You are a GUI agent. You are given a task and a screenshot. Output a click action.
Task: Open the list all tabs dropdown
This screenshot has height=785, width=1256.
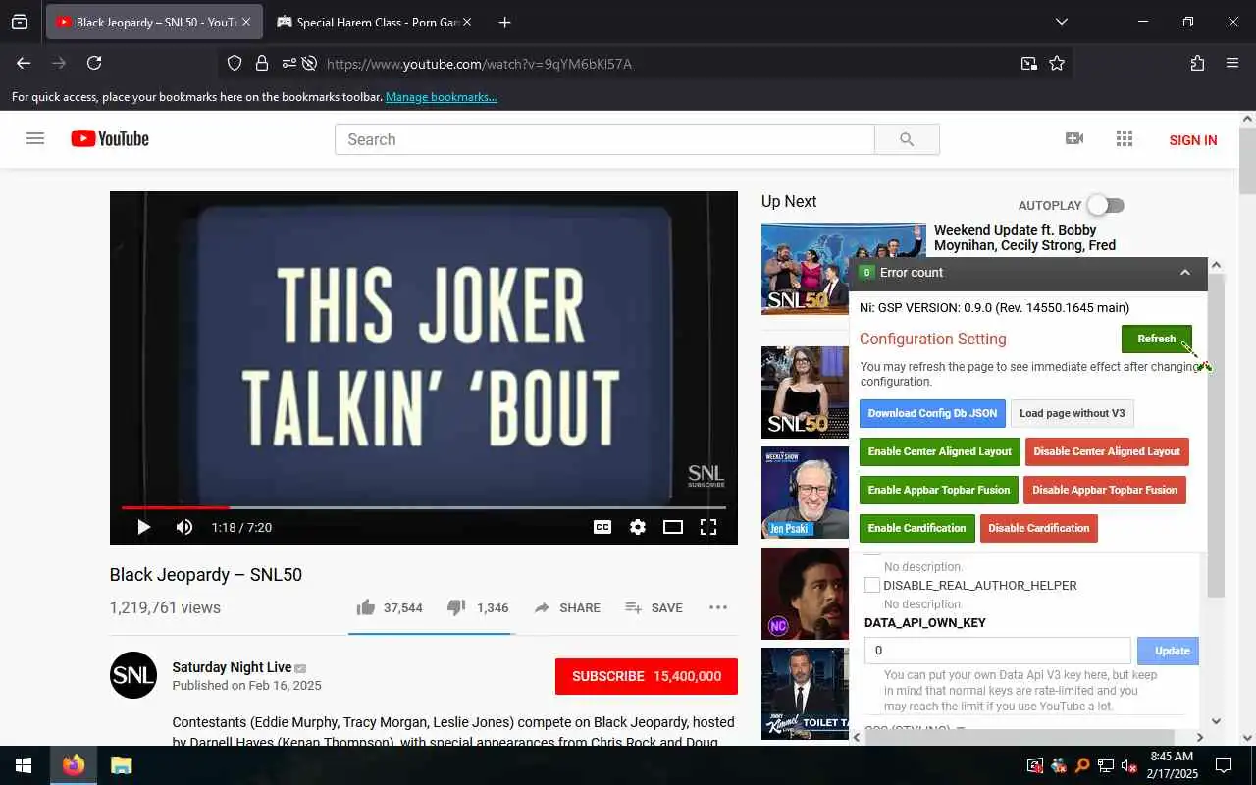1061,22
